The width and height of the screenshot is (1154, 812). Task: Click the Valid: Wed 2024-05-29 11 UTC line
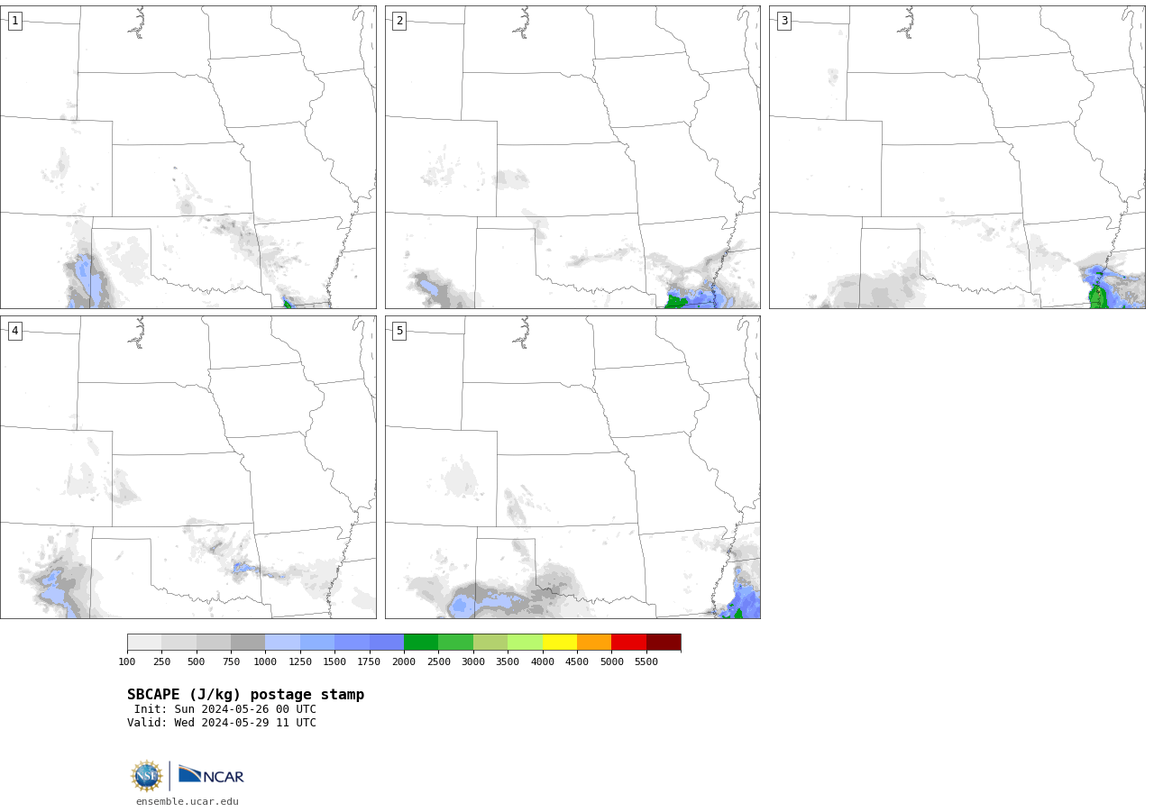222,723
